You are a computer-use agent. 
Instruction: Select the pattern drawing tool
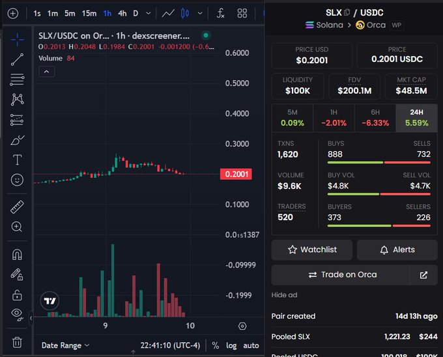coord(17,100)
